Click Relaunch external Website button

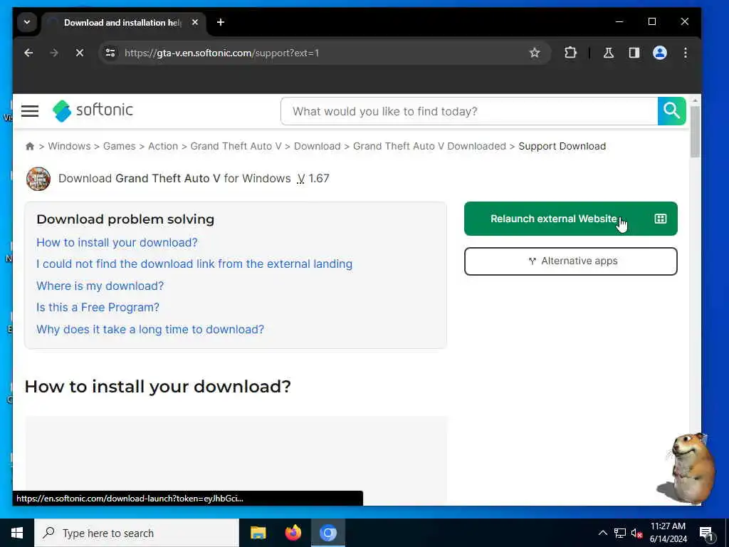[x=570, y=219]
